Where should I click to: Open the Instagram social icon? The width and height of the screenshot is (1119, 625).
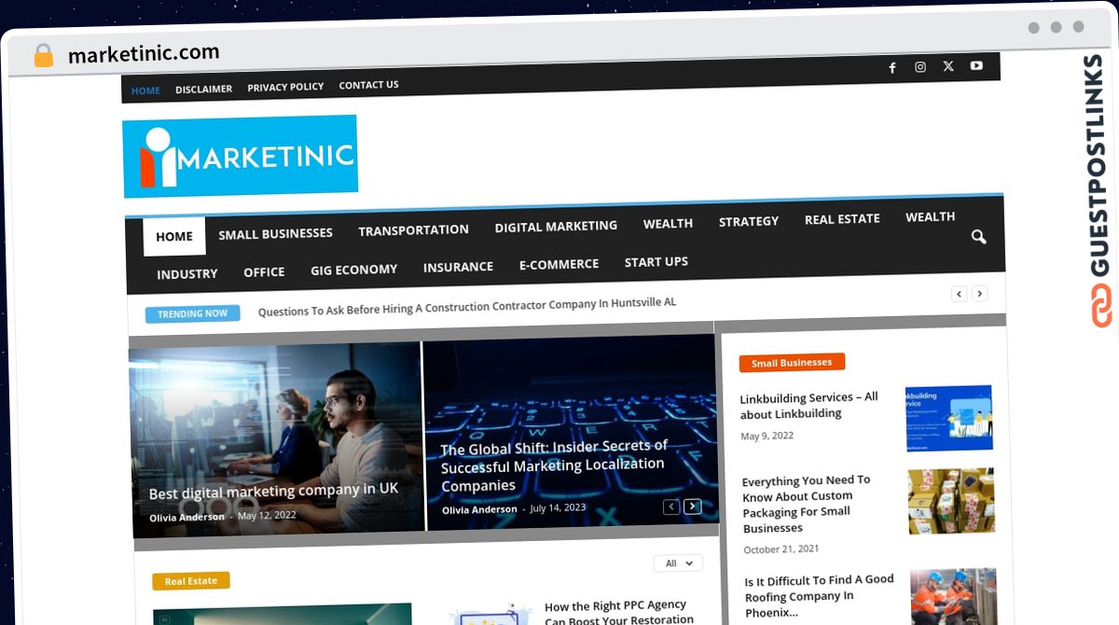point(920,67)
